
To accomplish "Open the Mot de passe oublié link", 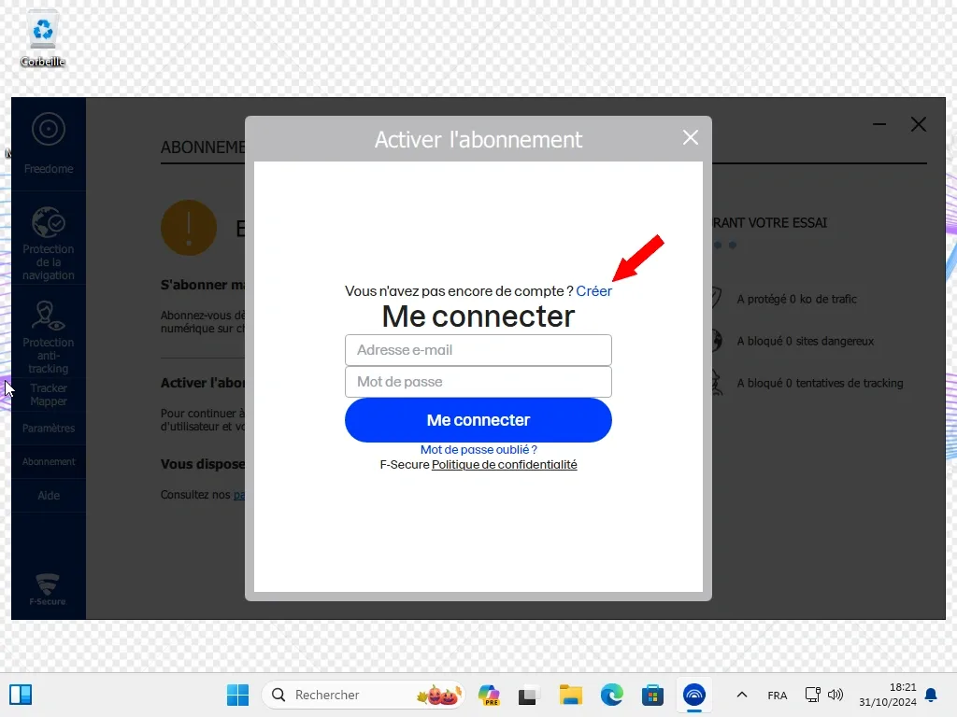I will point(478,449).
